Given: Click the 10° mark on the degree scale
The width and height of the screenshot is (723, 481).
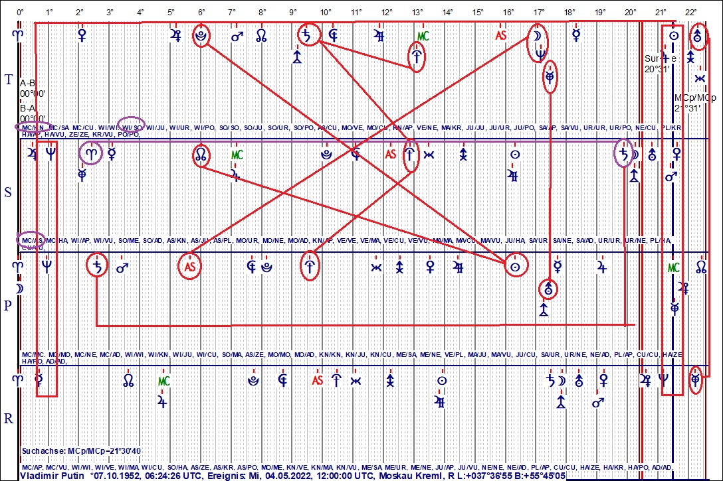Looking at the screenshot, I should click(x=325, y=13).
